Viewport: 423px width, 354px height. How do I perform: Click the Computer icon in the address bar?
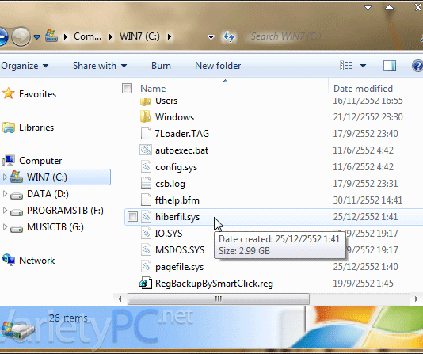(x=51, y=36)
